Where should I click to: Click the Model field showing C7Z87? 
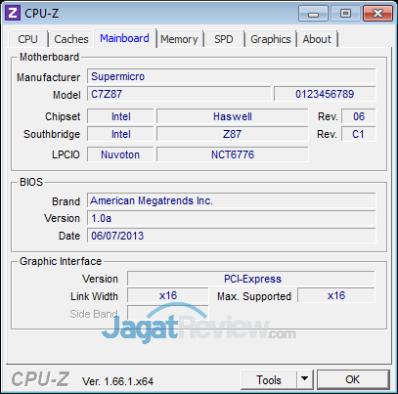179,94
